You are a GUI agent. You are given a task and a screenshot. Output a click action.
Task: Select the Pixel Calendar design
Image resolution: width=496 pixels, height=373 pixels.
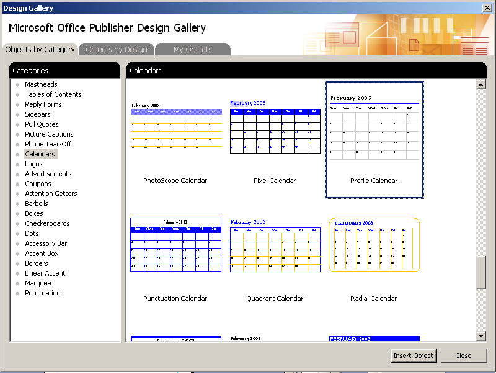(x=275, y=127)
